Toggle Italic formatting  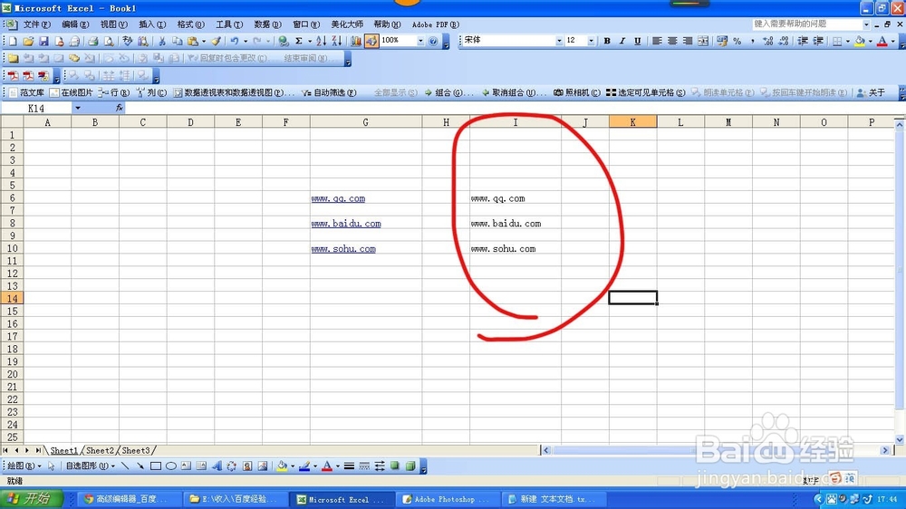click(x=622, y=41)
